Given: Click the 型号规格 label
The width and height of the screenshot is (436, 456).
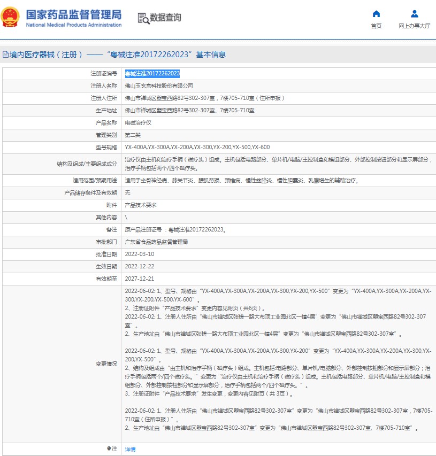Looking at the screenshot, I should pyautogui.click(x=106, y=147).
